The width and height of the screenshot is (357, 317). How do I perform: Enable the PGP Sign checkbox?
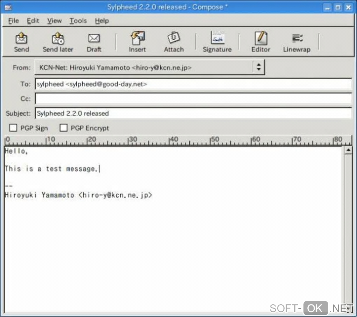(13, 128)
